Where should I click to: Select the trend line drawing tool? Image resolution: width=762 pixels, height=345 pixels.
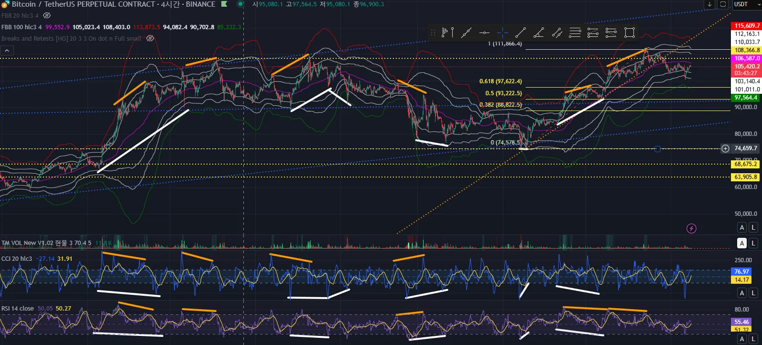(521, 33)
